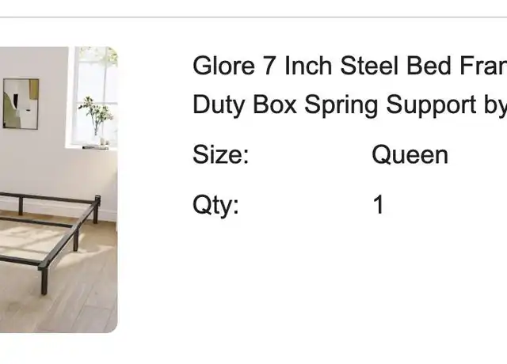Select the Size: label
Viewport: 507px width, 364px height.
coord(220,154)
